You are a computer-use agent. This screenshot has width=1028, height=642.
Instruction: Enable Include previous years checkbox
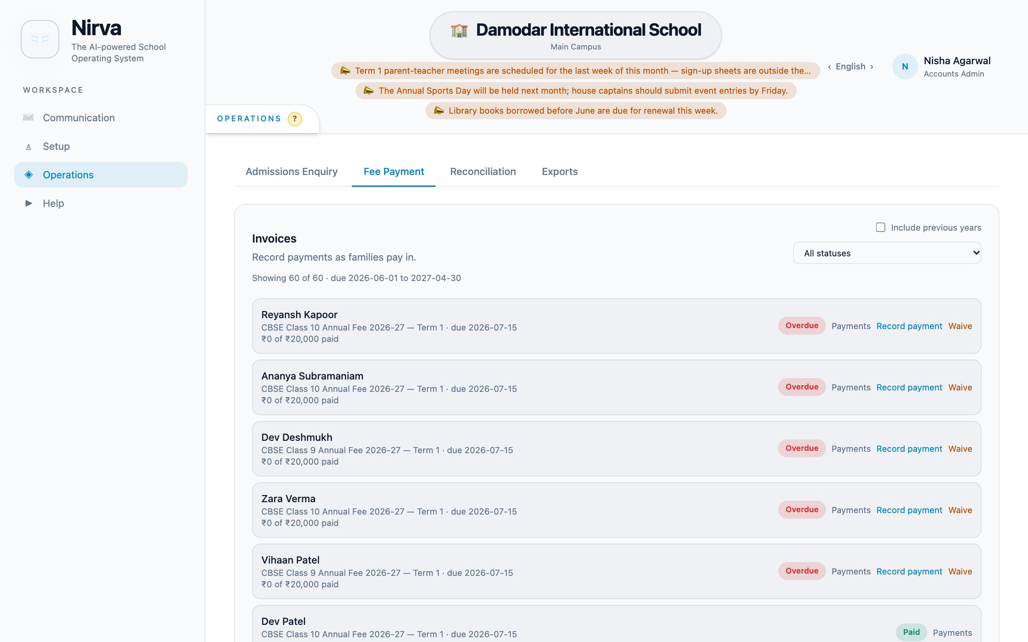point(880,227)
